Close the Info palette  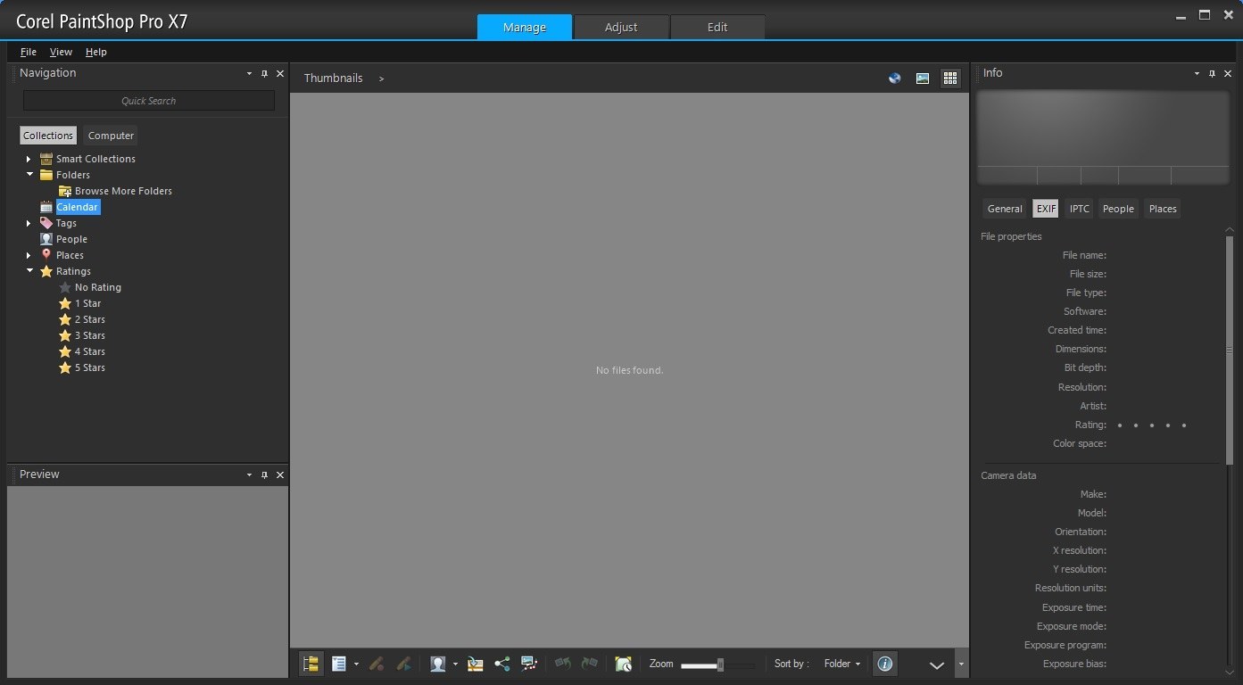1228,74
